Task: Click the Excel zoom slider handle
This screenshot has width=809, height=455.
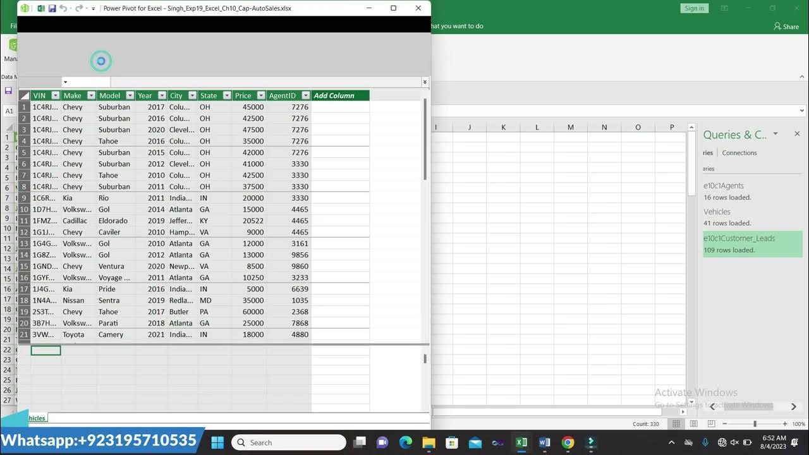Action: coord(755,424)
